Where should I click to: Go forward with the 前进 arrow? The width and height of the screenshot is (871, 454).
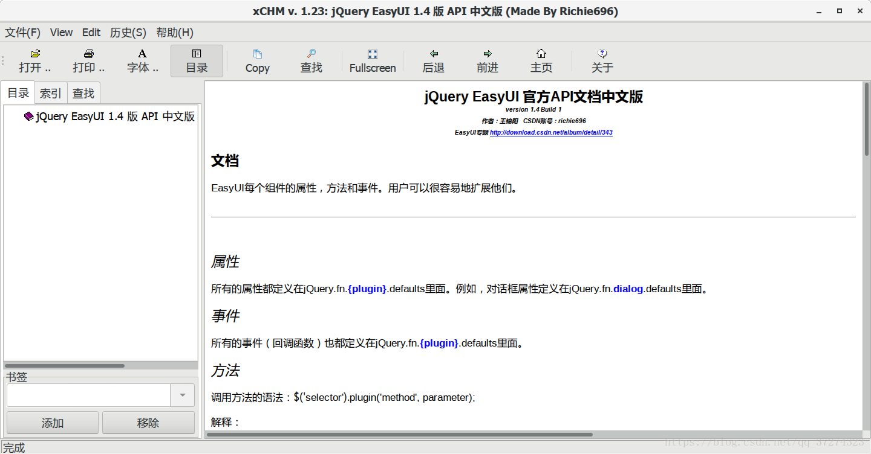tap(488, 54)
